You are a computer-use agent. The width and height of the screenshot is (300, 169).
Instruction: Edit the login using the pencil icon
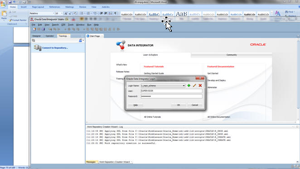[194, 86]
